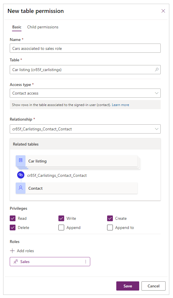
Task: Select the Sales role chip
Action: tap(50, 262)
